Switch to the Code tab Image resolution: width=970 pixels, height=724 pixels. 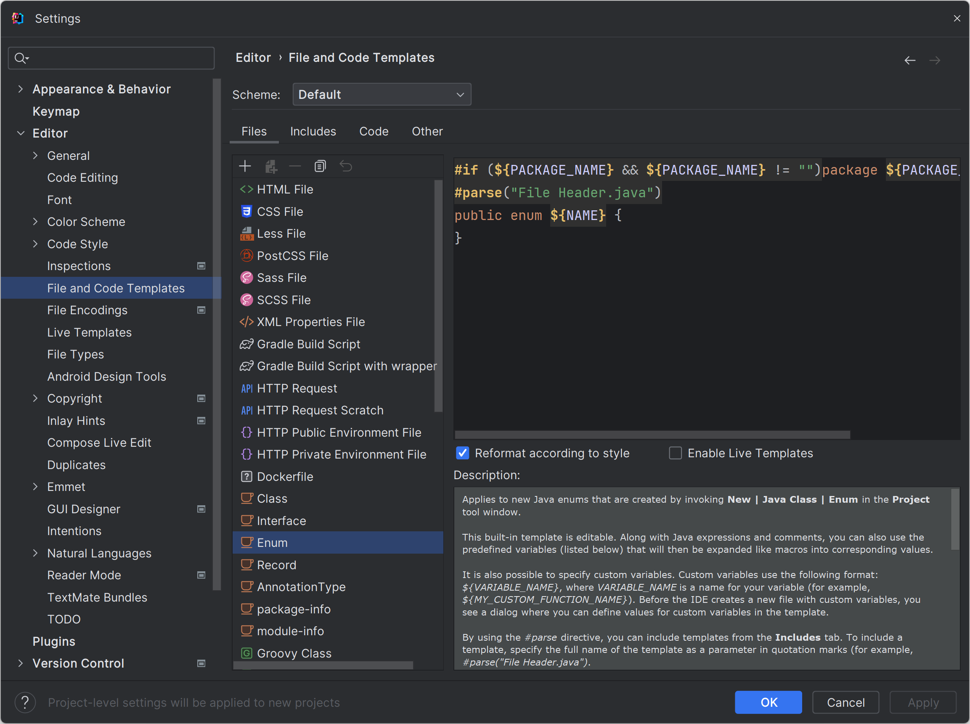pyautogui.click(x=374, y=132)
